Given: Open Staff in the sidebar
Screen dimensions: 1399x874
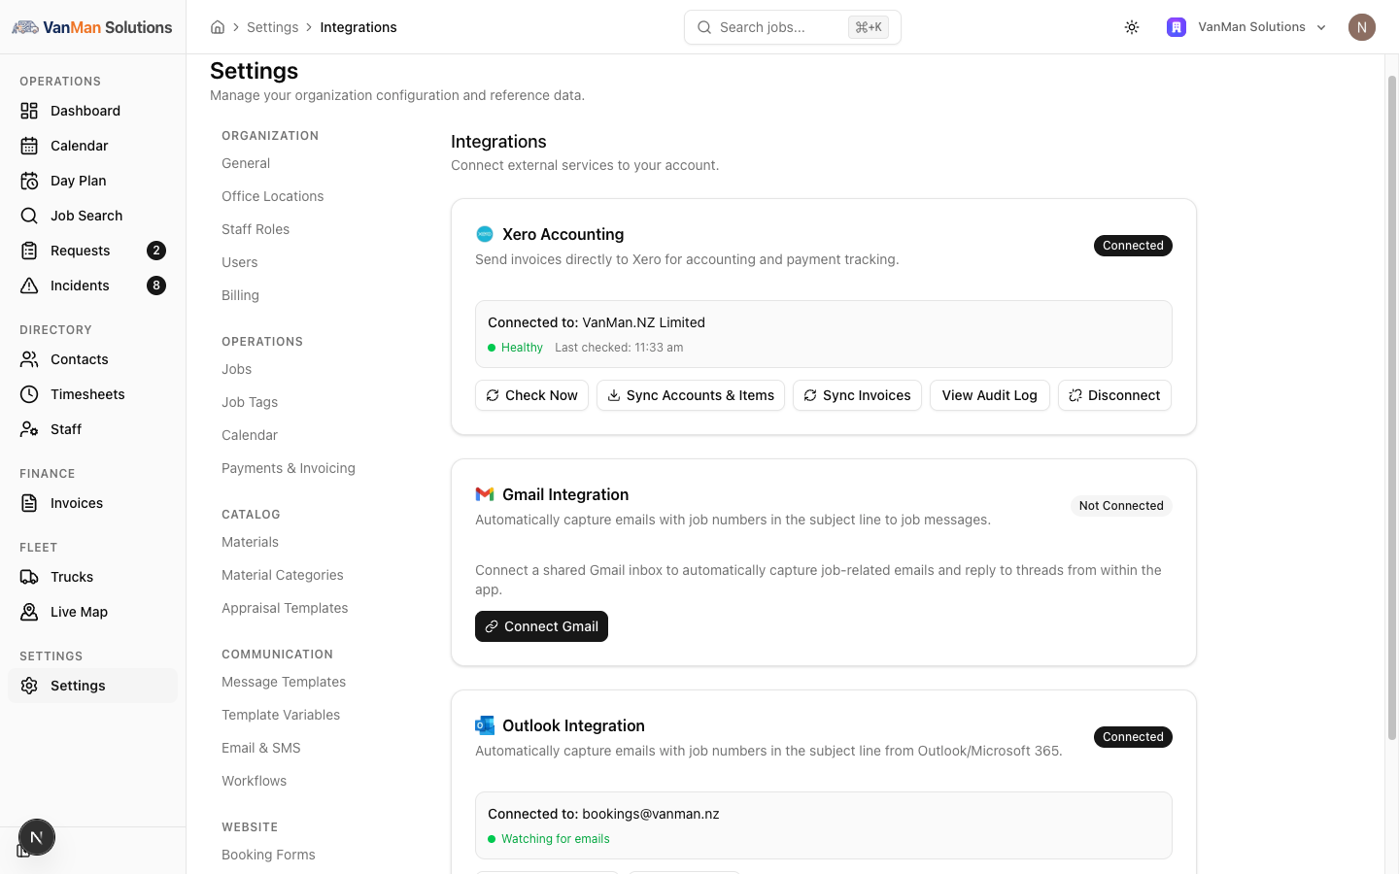Looking at the screenshot, I should (92, 429).
